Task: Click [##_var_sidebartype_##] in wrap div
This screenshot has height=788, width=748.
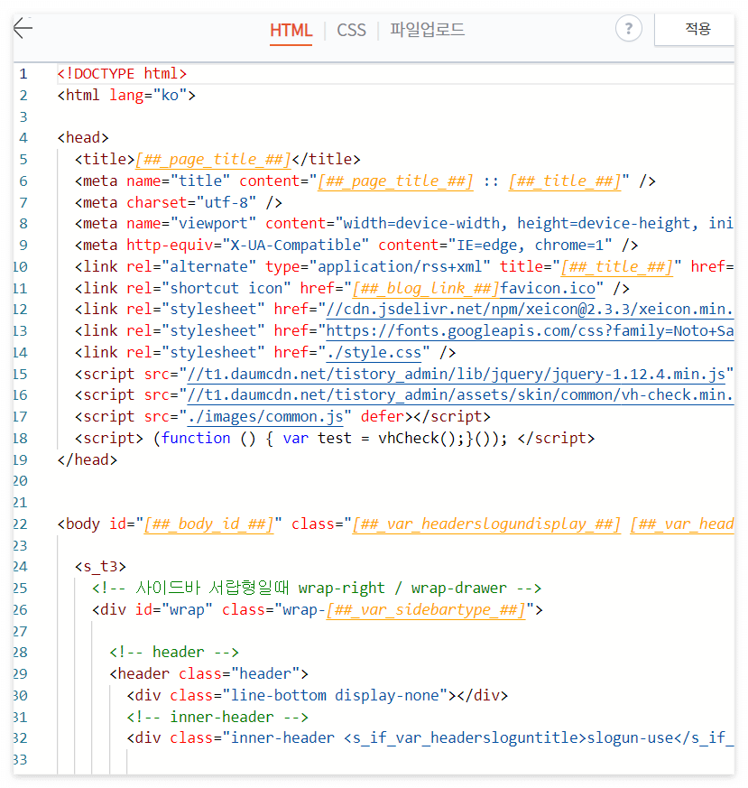Action: click(426, 610)
